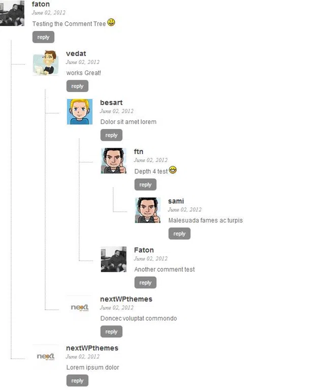
Task: Click vedat's cartoon avatar with laptop
Action: [x=46, y=62]
